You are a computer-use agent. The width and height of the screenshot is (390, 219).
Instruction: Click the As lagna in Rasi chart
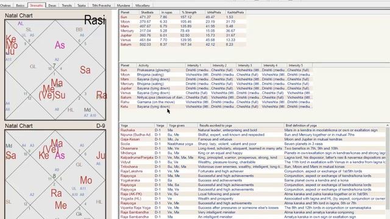pyautogui.click(x=60, y=45)
